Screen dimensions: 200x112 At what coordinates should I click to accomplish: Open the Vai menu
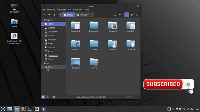70,10
